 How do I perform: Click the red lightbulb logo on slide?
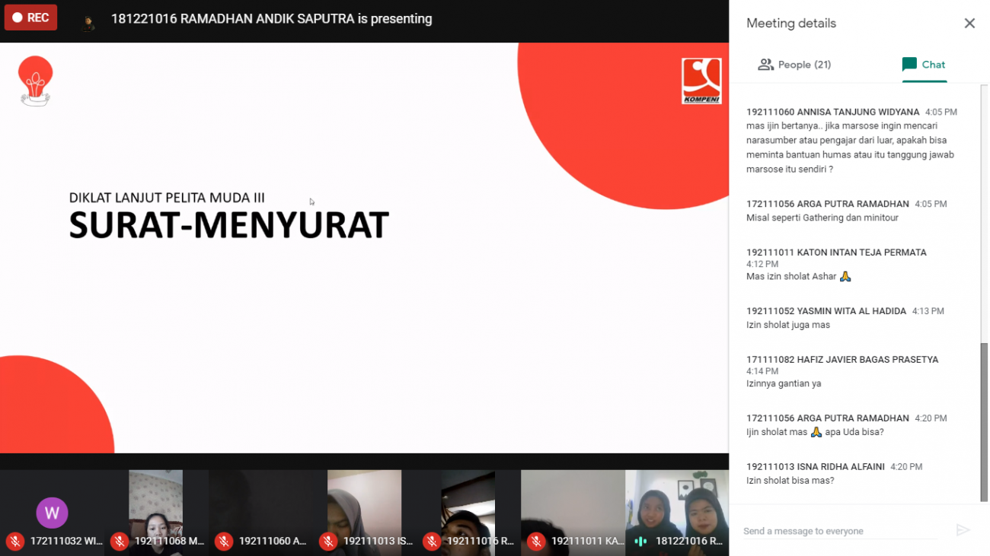(x=35, y=81)
